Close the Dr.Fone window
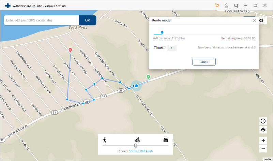The image size is (273, 161). (265, 5)
